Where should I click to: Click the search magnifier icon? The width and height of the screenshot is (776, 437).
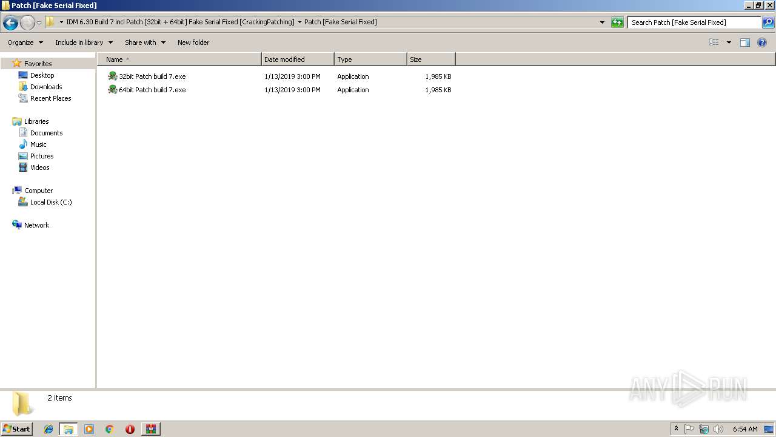point(768,22)
